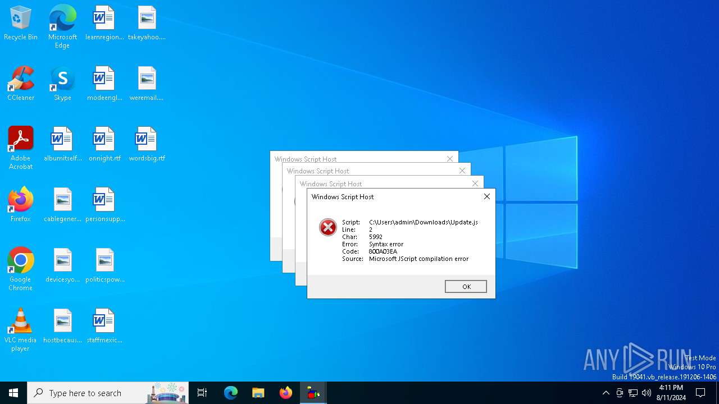Select the devicesyo image file icon
719x404 pixels.
tap(62, 266)
